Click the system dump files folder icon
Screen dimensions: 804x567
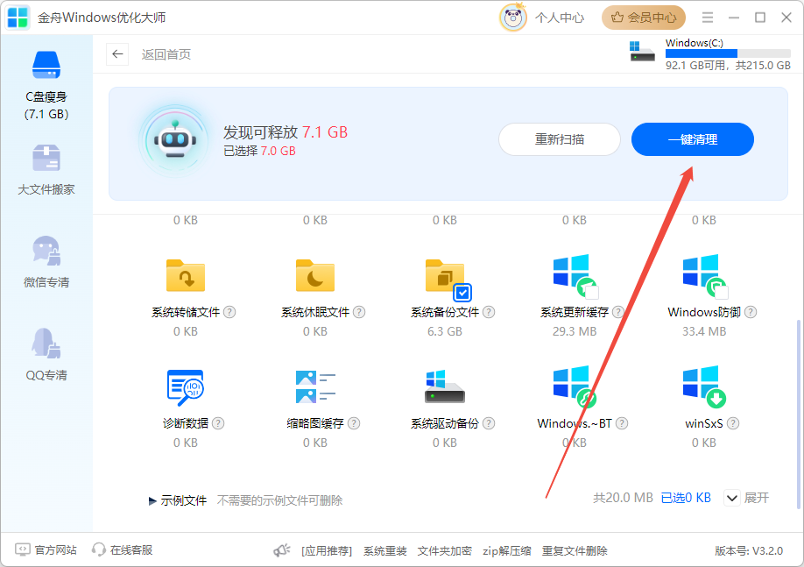pyautogui.click(x=186, y=275)
